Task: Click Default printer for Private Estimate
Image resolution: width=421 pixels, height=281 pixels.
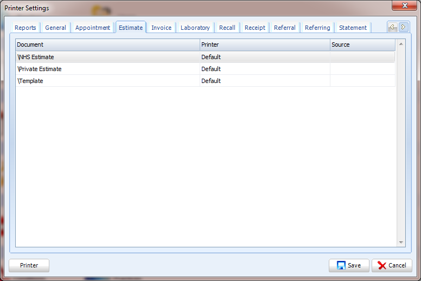Action: (265, 69)
